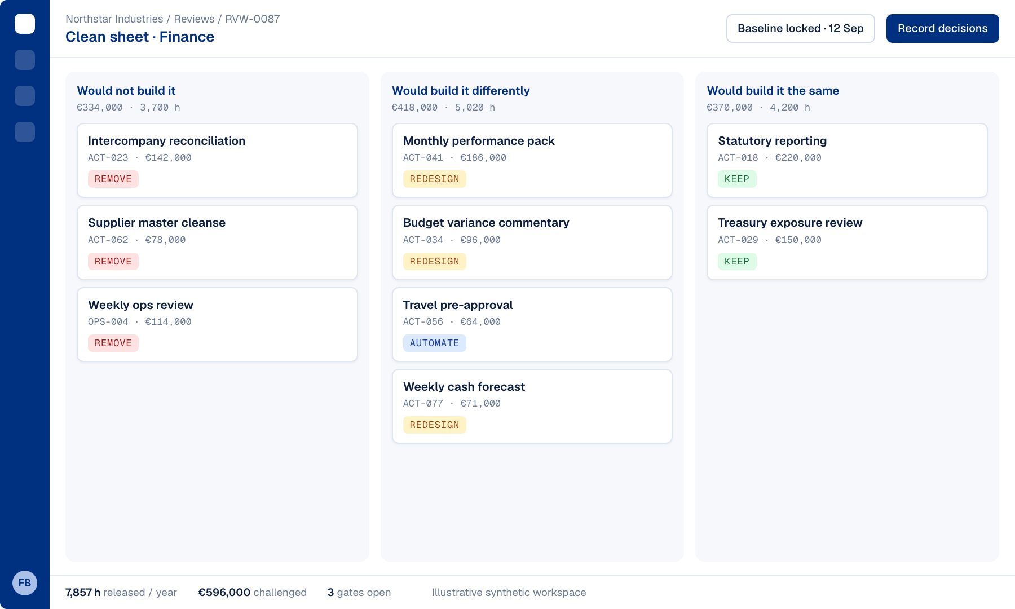This screenshot has height=609, width=1015.
Task: Click the €596,000 challenged figure
Action: point(252,593)
